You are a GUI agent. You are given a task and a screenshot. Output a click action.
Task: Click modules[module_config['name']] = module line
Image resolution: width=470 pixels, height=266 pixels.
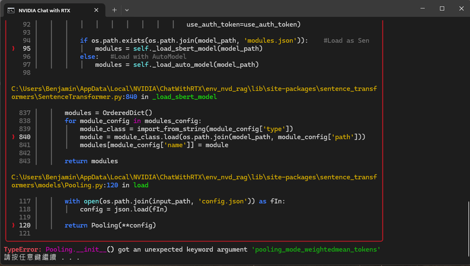pyautogui.click(x=154, y=145)
